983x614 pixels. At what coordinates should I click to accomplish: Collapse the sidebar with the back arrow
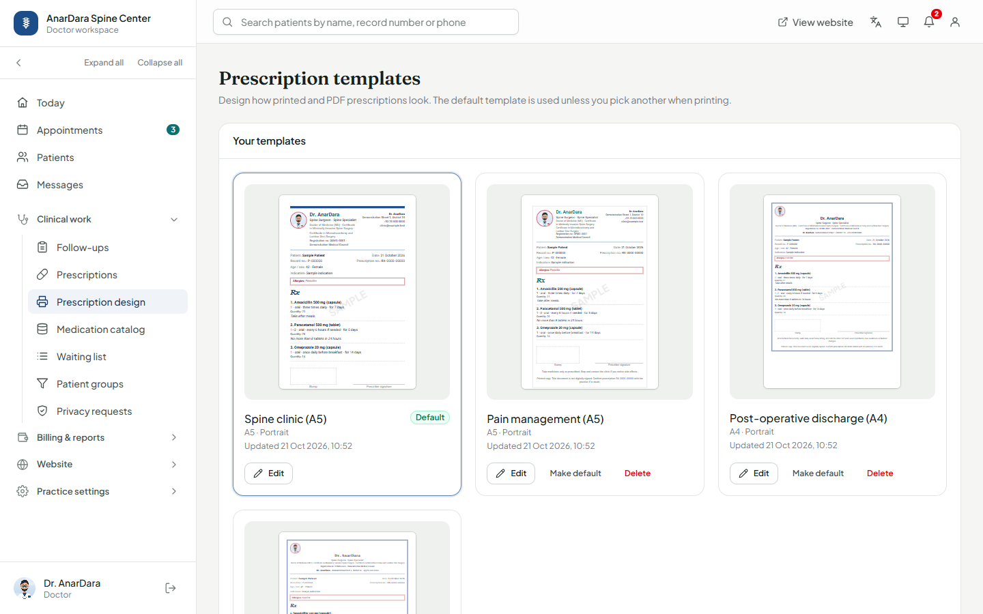(18, 63)
